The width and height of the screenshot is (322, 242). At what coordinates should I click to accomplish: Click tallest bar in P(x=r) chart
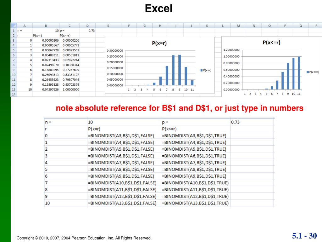180,70
